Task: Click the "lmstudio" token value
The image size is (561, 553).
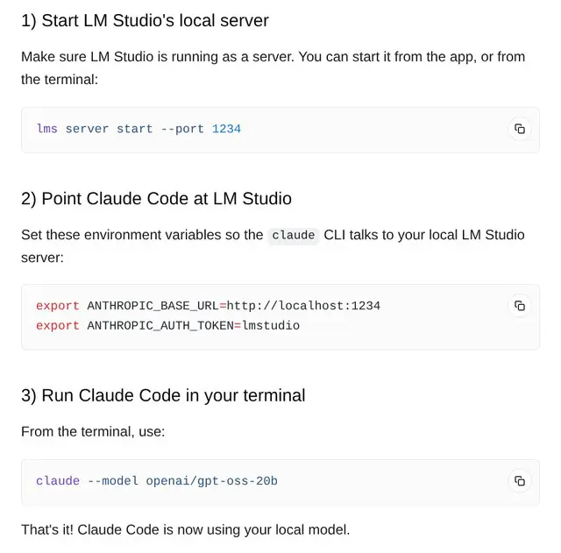Action: pyautogui.click(x=271, y=325)
